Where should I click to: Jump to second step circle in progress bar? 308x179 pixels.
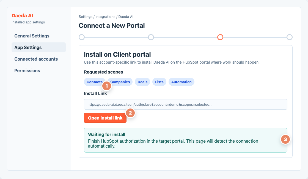click(x=151, y=37)
